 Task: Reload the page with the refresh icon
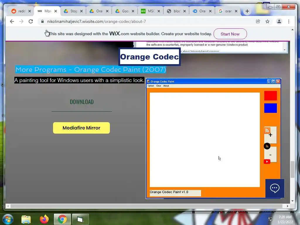tap(30, 21)
